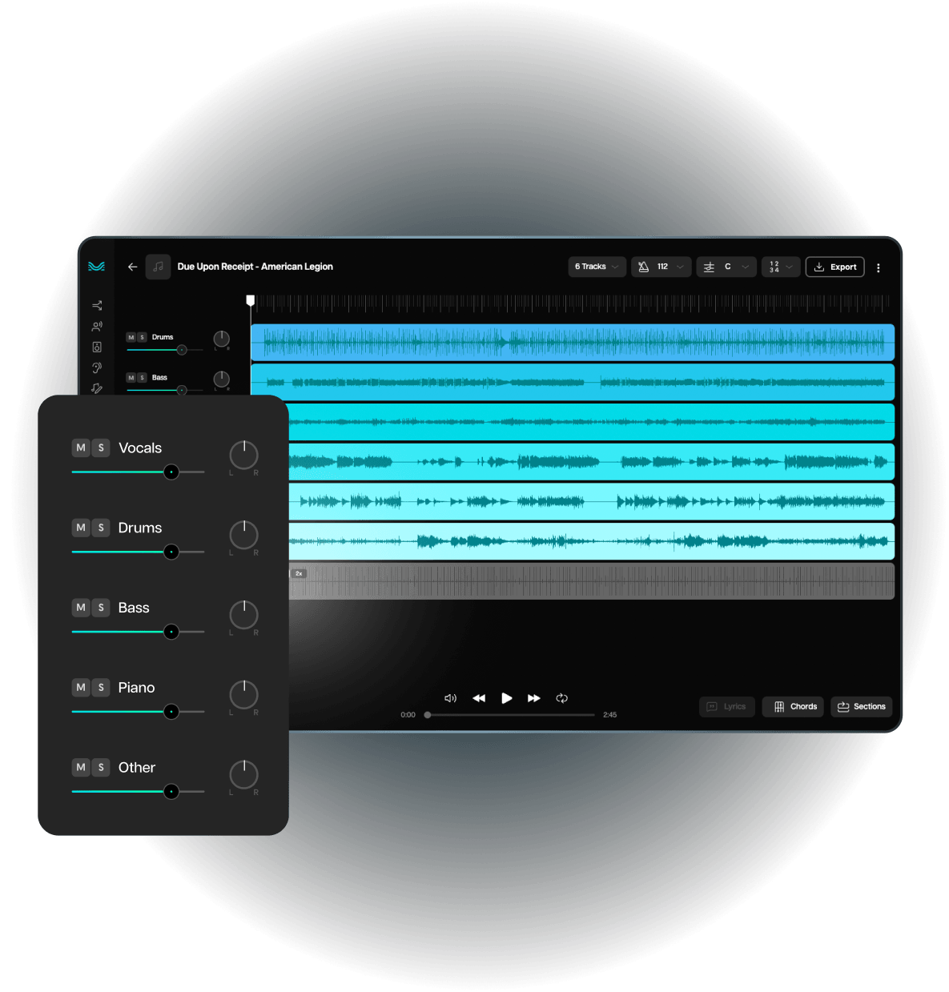Select the voice/singer icon in left sidebar
Viewport: 949px width, 992px height.
[97, 327]
